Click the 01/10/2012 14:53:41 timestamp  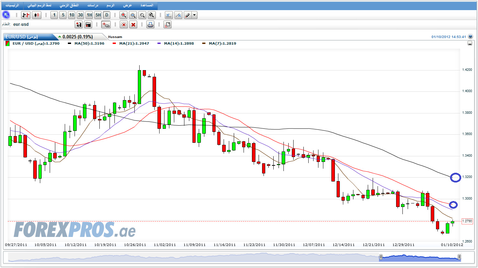click(x=449, y=37)
